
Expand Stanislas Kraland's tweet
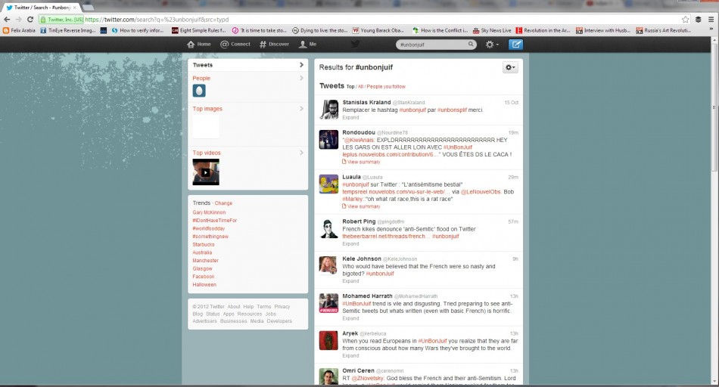pos(350,118)
